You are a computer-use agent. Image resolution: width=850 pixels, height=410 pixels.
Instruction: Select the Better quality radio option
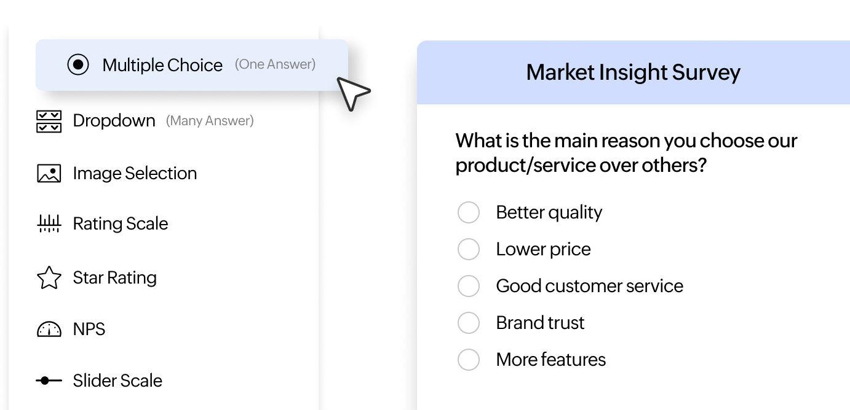tap(469, 212)
